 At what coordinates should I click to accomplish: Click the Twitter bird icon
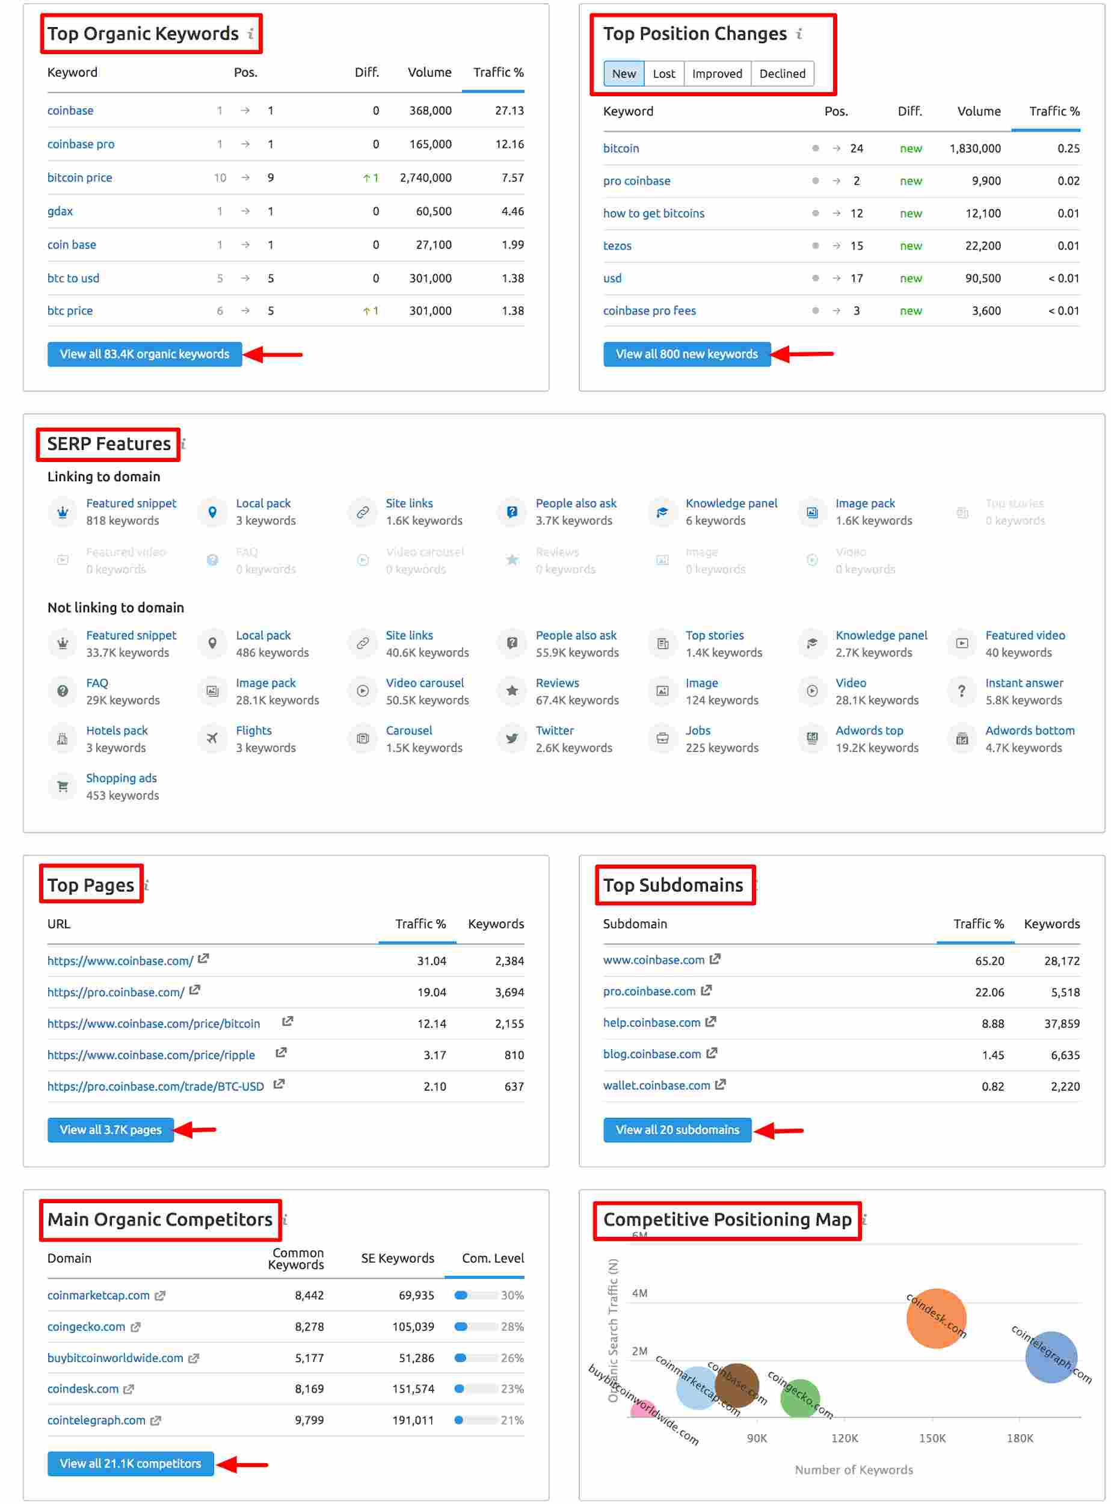[x=512, y=739]
